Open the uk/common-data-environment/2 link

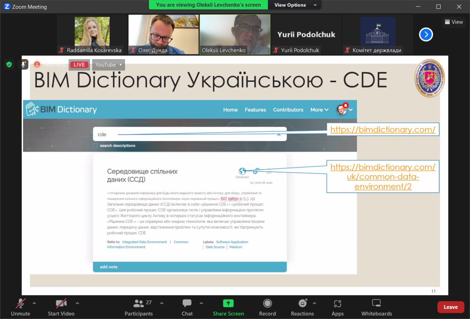click(383, 177)
